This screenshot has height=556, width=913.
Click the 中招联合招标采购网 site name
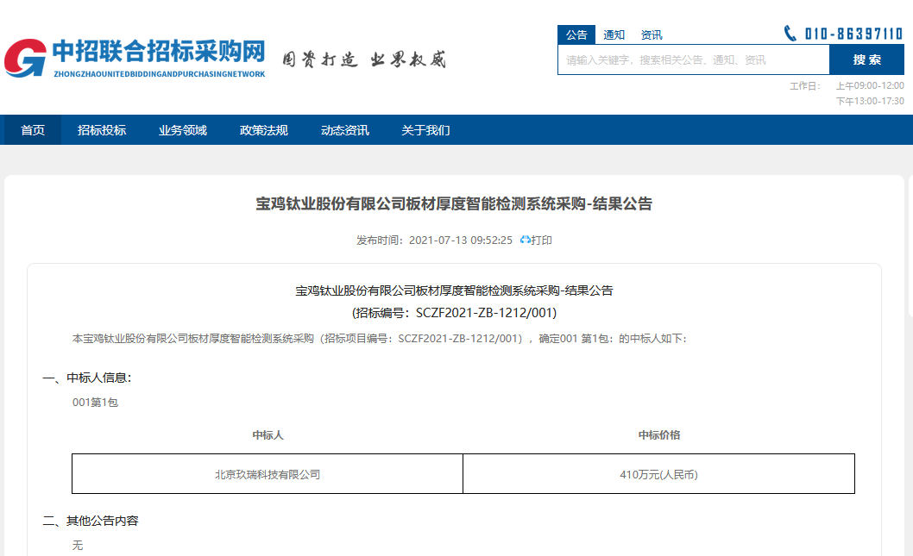pyautogui.click(x=159, y=52)
